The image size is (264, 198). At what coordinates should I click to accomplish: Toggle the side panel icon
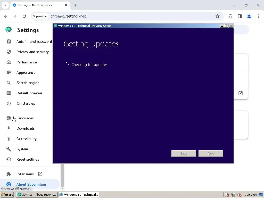pos(240,16)
